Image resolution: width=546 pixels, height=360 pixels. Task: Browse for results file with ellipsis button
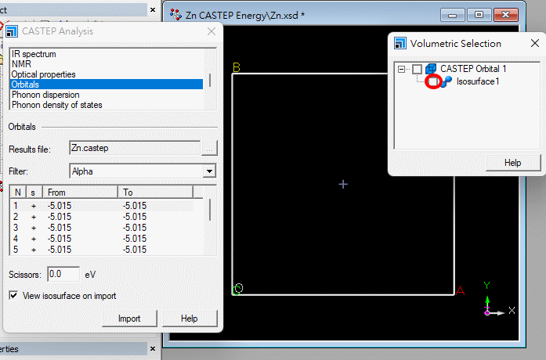(x=208, y=147)
